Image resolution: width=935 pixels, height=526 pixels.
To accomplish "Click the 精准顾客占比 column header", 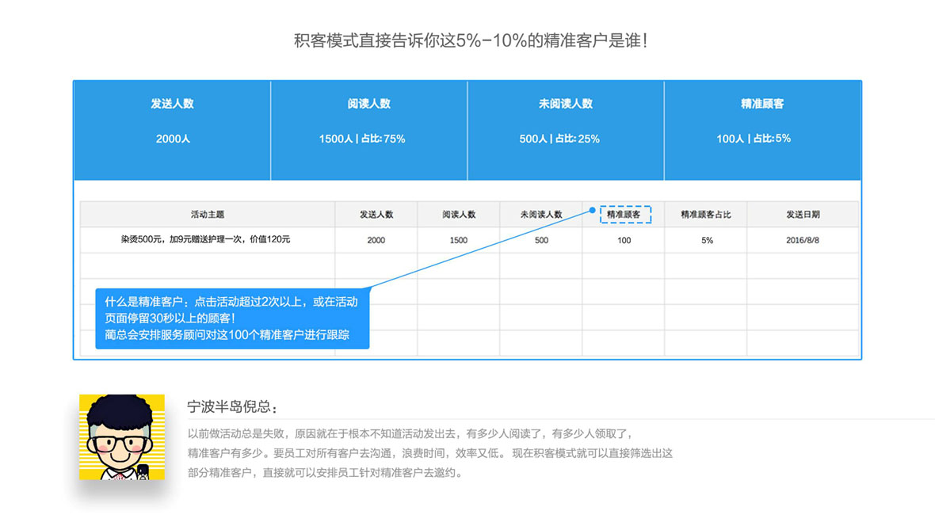I will 706,214.
